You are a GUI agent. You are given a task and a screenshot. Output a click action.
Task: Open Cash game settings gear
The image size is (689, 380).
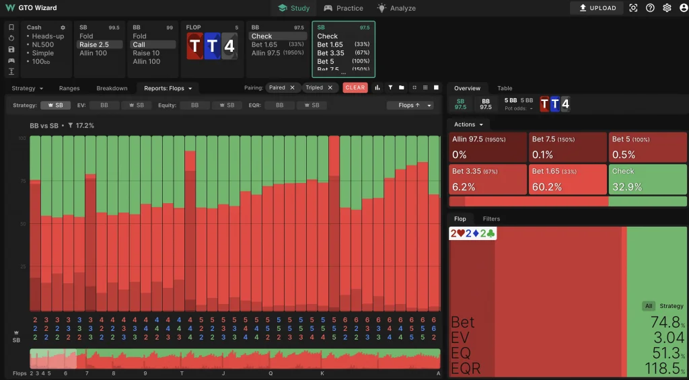63,28
